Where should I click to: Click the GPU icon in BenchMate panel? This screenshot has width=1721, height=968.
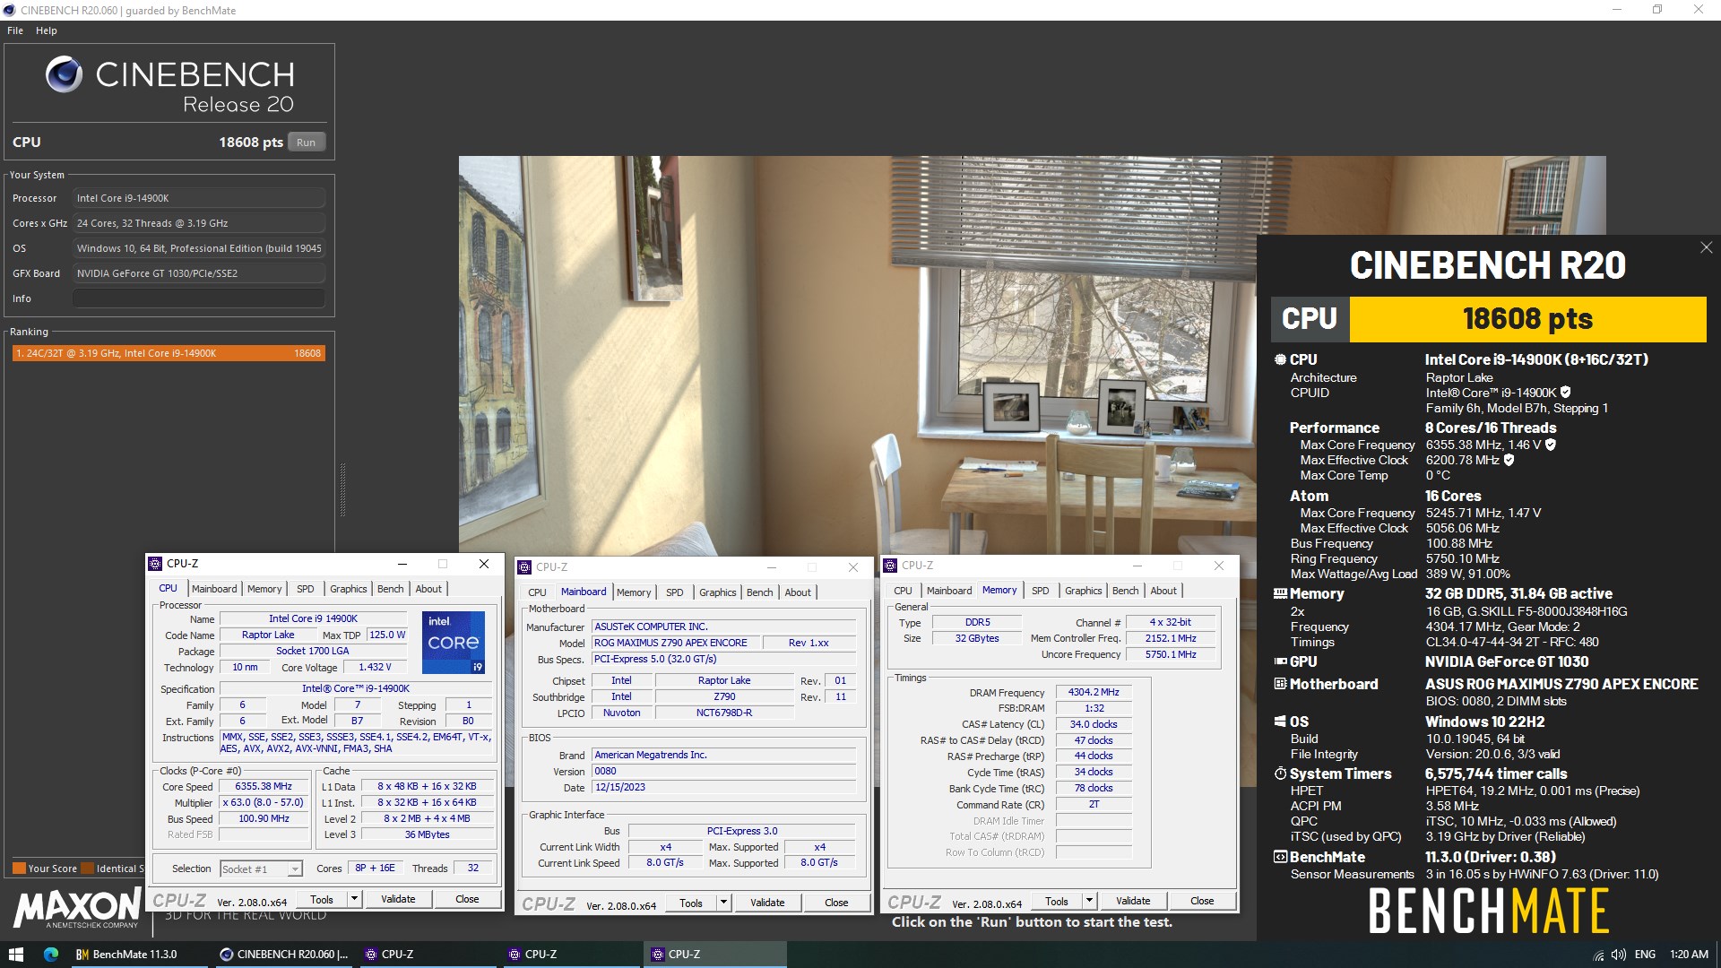[x=1280, y=661]
